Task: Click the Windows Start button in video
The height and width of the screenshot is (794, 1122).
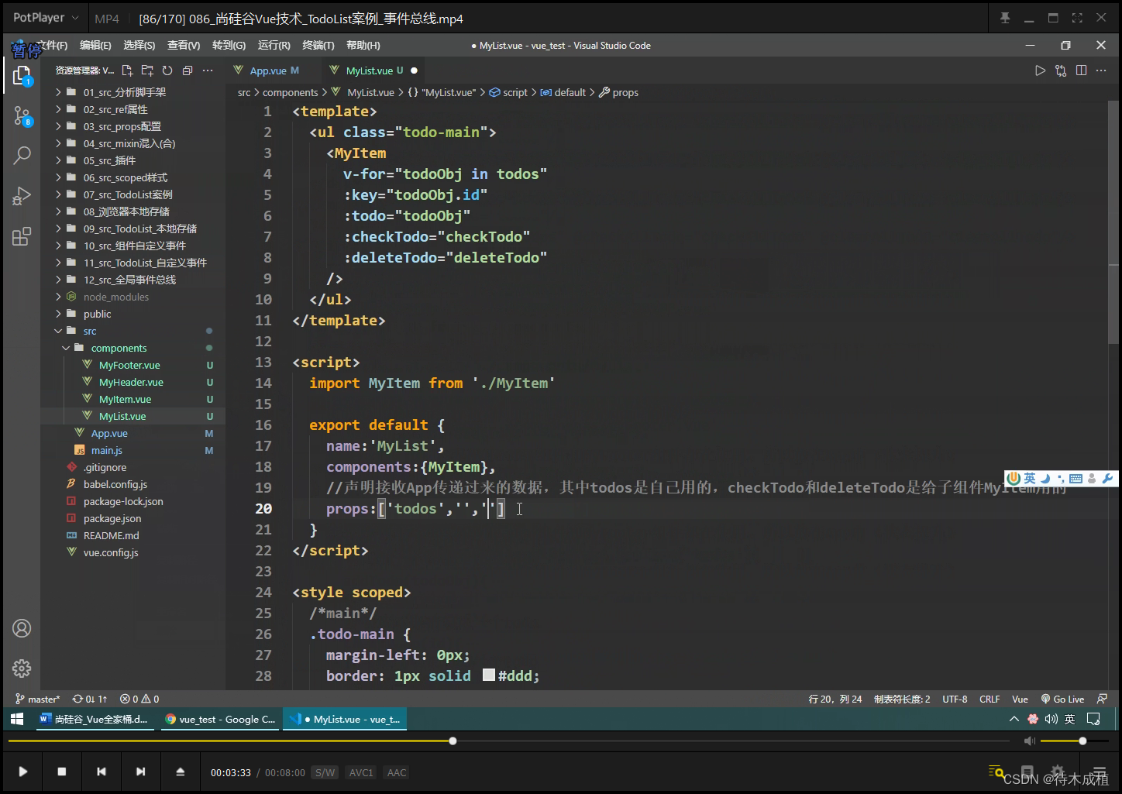Action: (17, 719)
